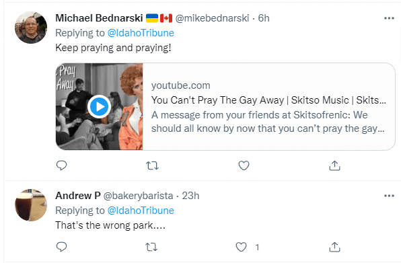Retweet Michael Bednarski's tweet
The height and width of the screenshot is (263, 401).
153,165
